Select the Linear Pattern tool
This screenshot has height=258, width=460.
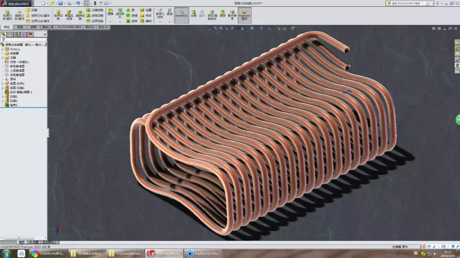pyautogui.click(x=120, y=14)
